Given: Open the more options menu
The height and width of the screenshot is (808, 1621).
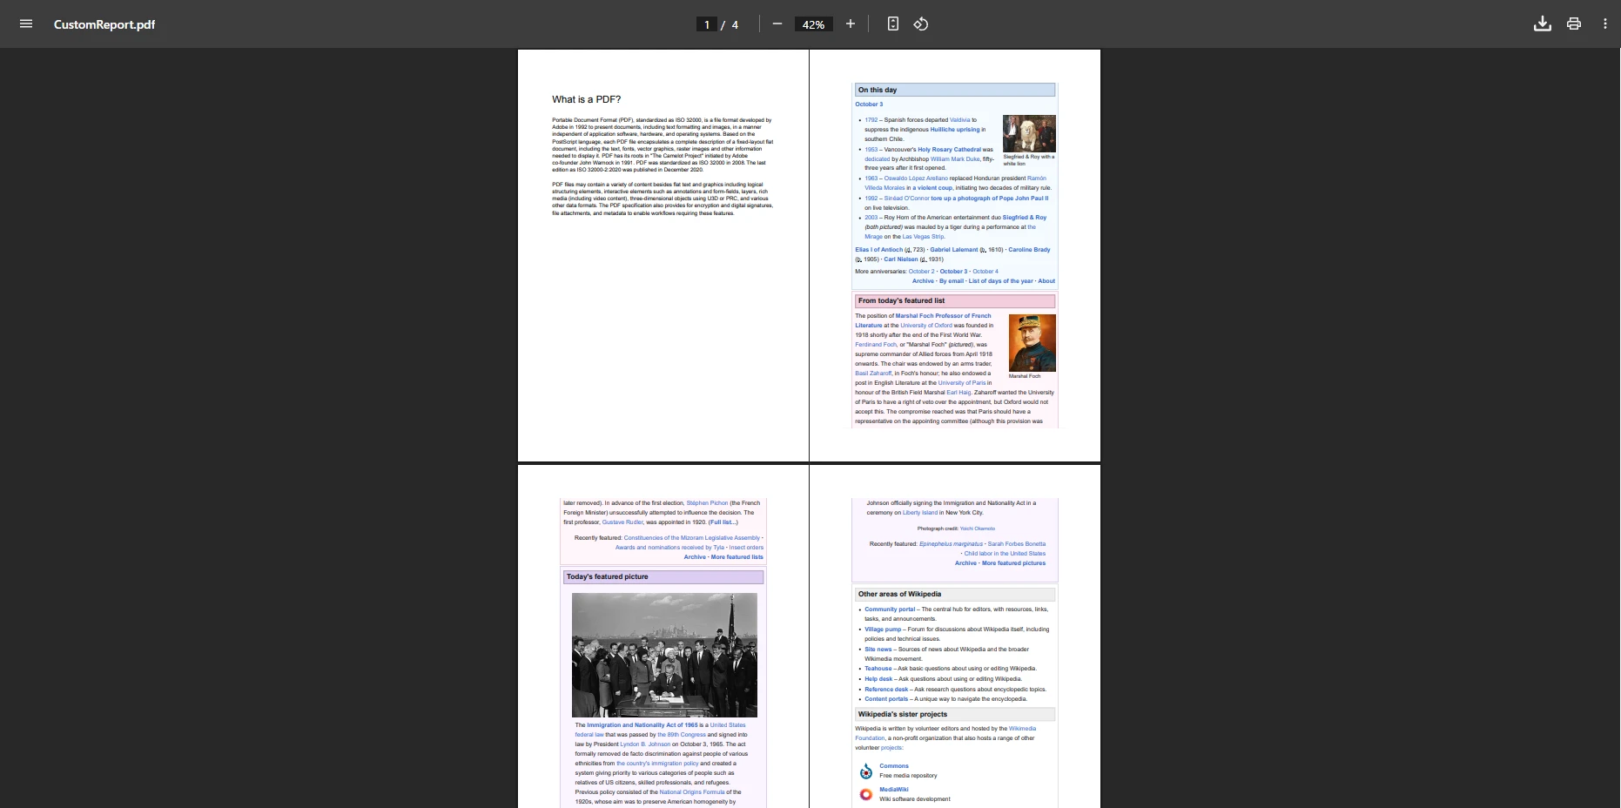Looking at the screenshot, I should pos(1605,24).
